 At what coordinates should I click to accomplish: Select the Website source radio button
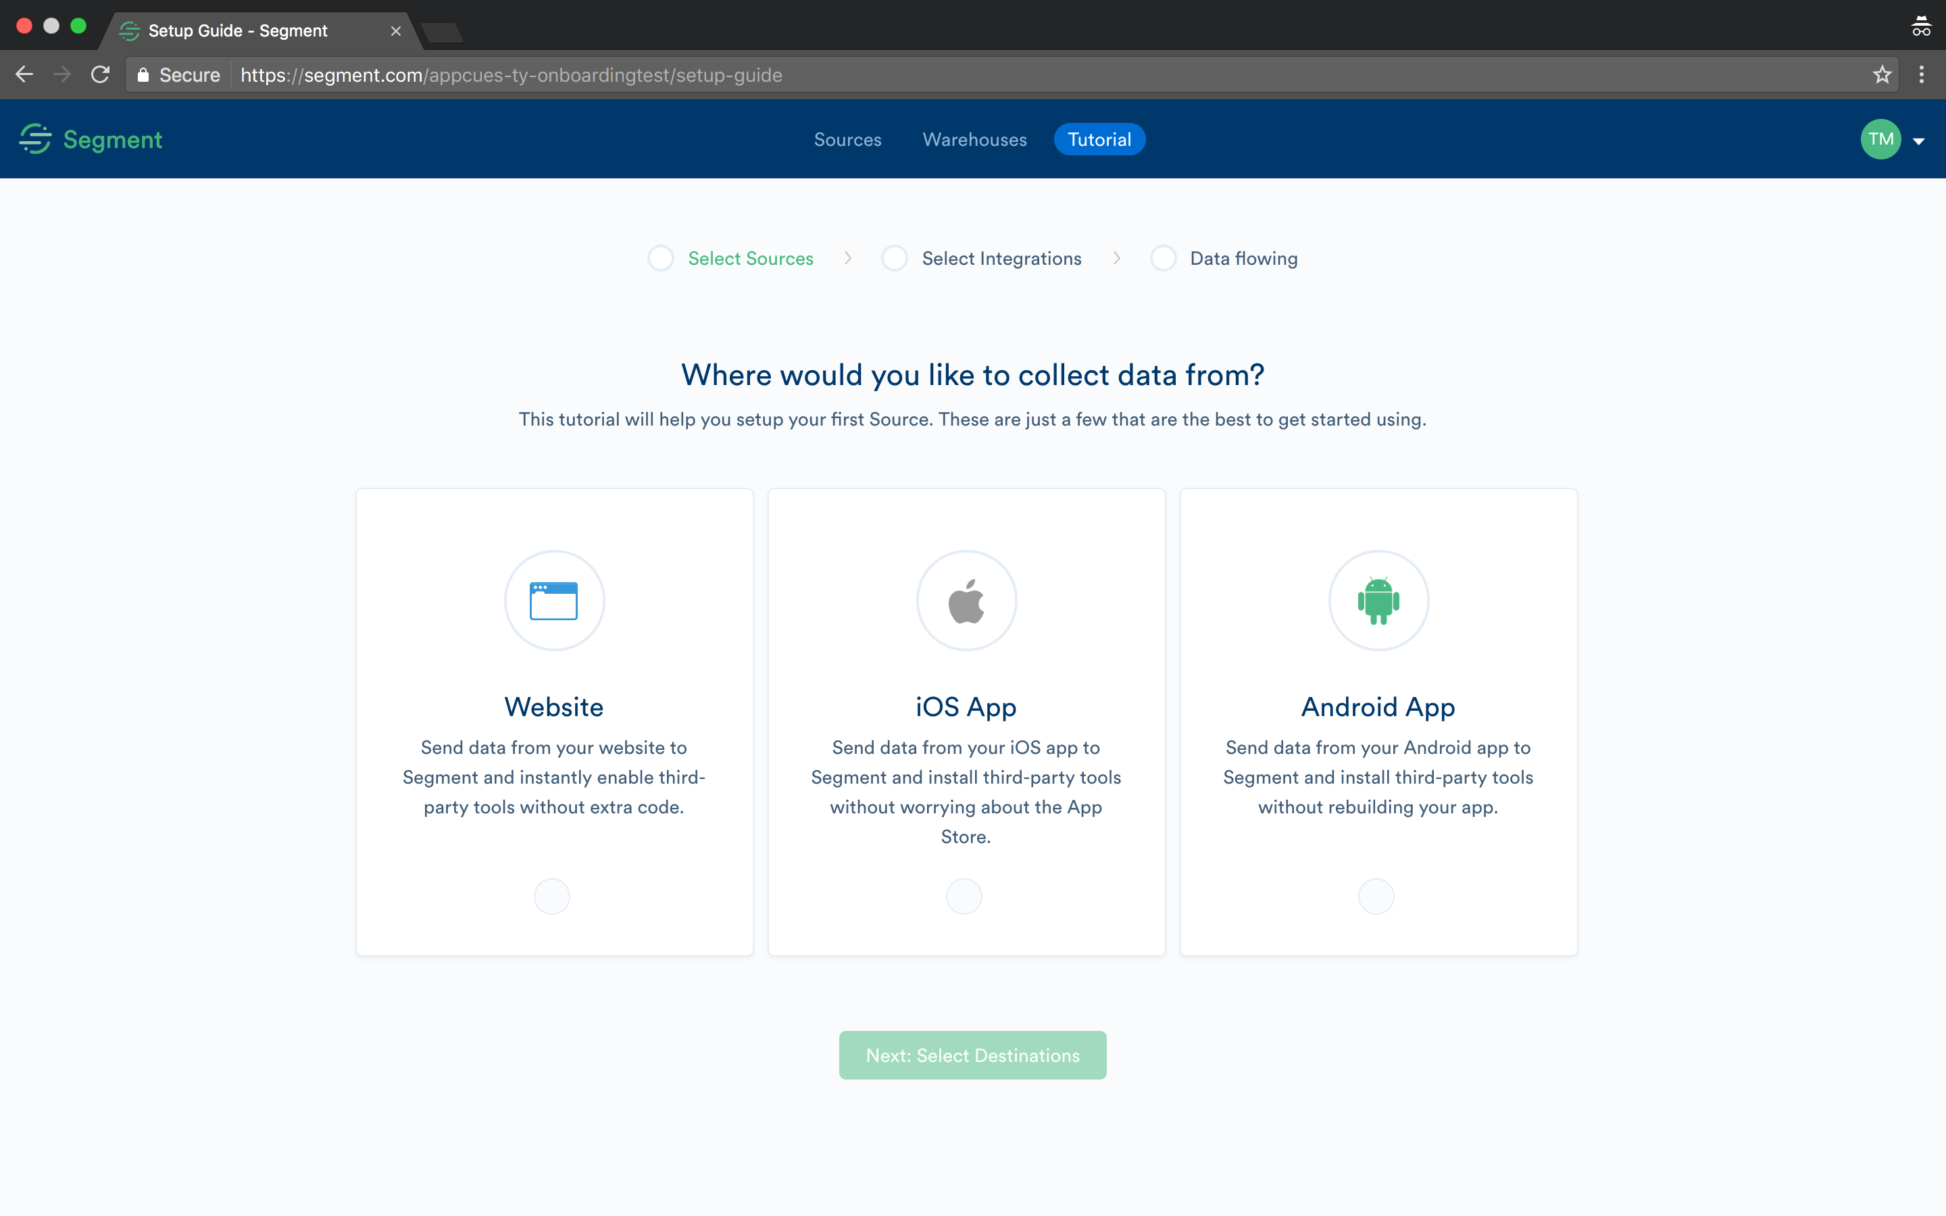[553, 896]
